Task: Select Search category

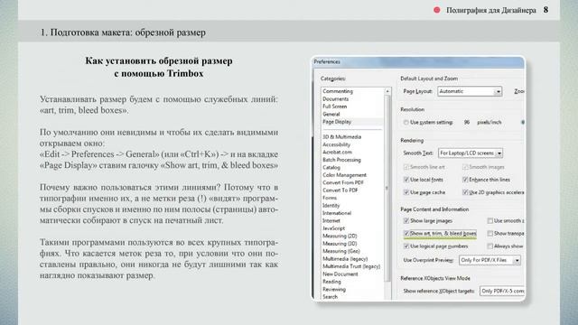Action: point(330,297)
